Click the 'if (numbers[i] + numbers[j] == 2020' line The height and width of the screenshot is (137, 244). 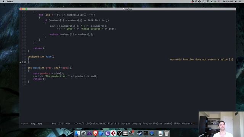pos(77,20)
